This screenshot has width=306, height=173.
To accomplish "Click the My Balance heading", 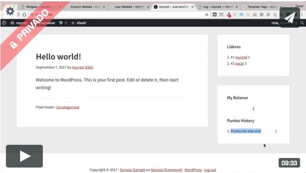I will pyautogui.click(x=238, y=98).
